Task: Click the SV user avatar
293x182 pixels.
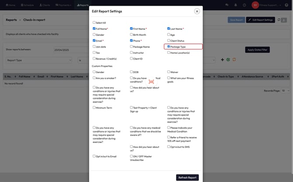Action: tap(255, 5)
